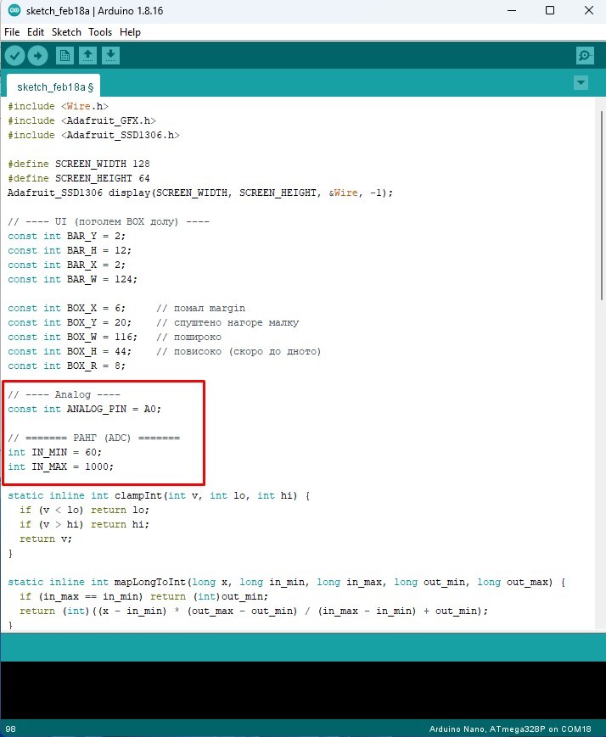
Task: Click the Arduino Nano board status text
Action: (x=513, y=729)
